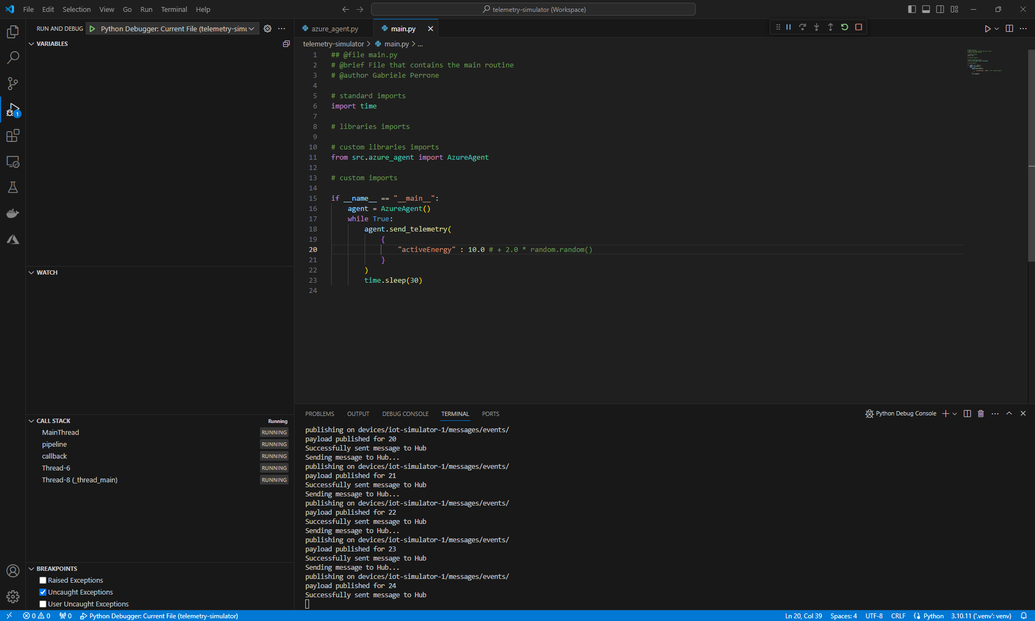Screen dimensions: 1035x621
Task: Switch to the Debug Console tab
Action: 405,414
